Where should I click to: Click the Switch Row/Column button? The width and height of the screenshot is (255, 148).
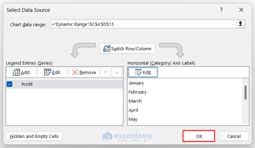[127, 49]
